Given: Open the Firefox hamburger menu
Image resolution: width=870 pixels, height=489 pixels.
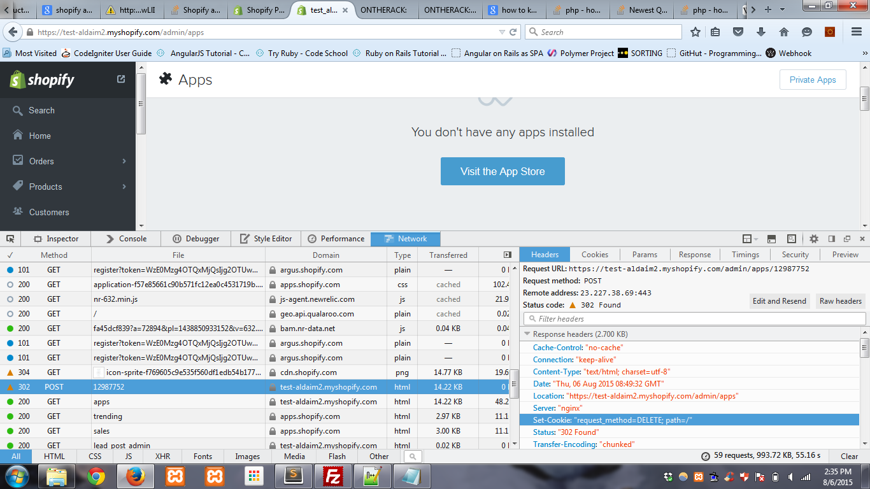Looking at the screenshot, I should click(x=857, y=32).
